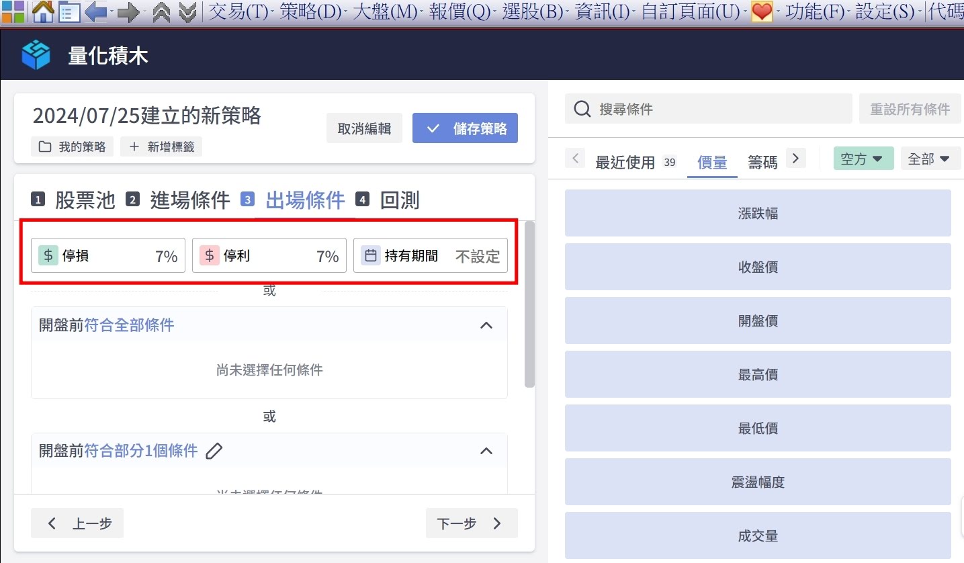The image size is (964, 563).
Task: Click the colorful four-square grid icon
Action: (13, 11)
